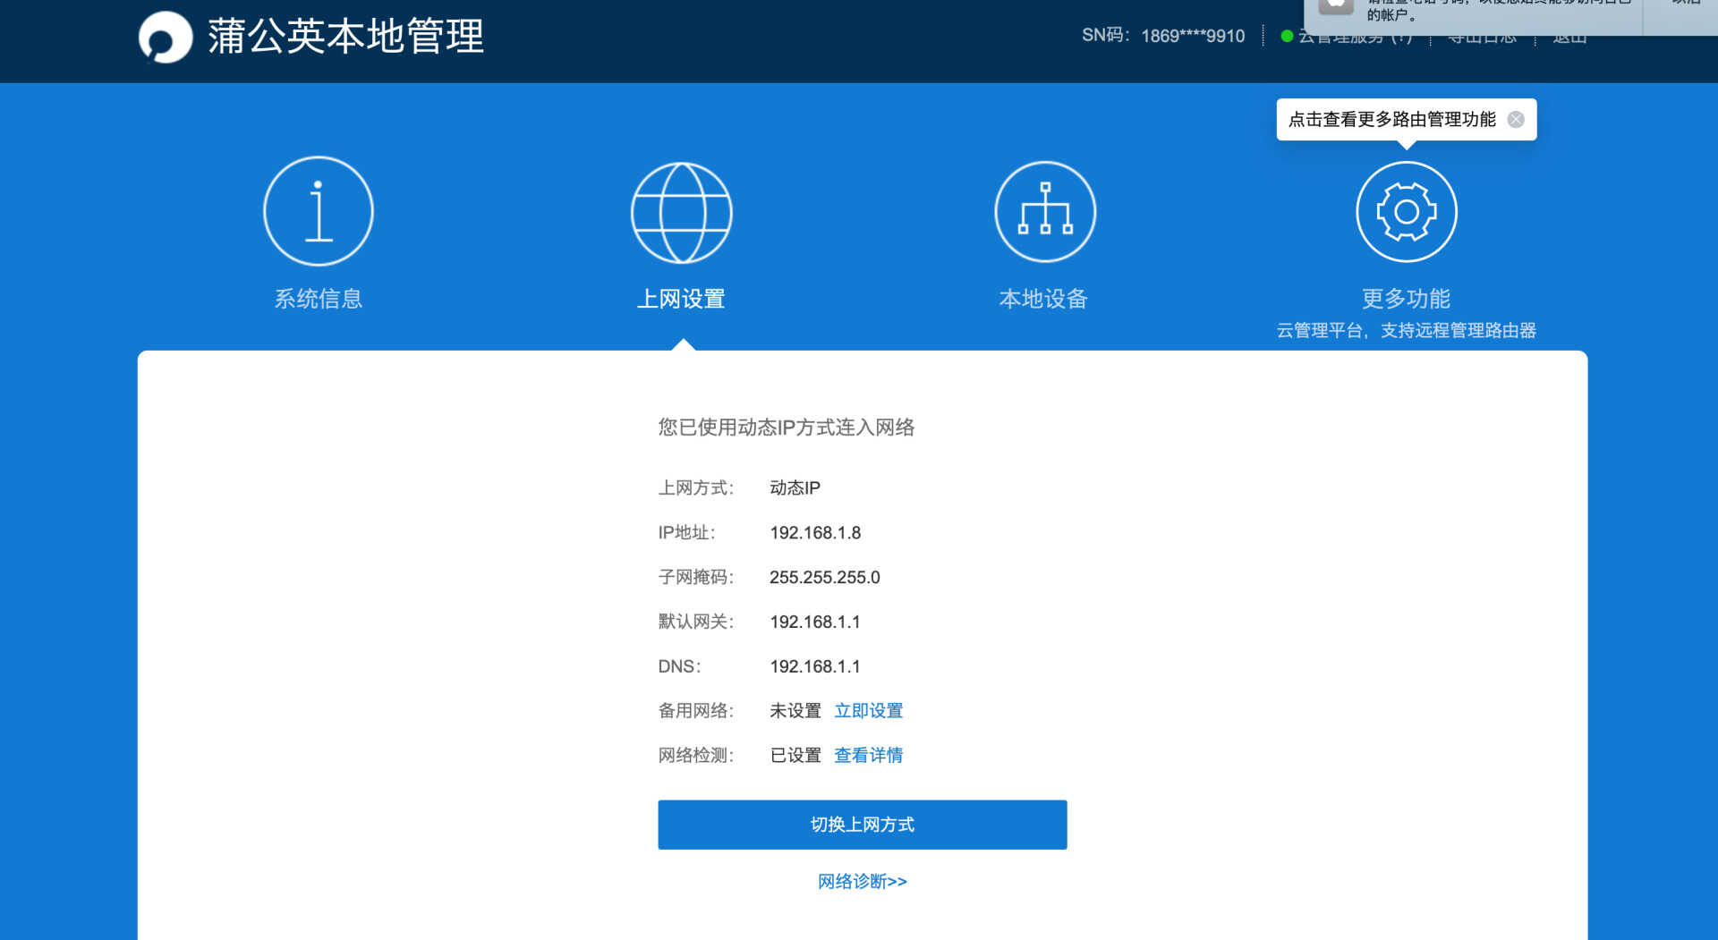The height and width of the screenshot is (940, 1718).
Task: Switch to the 上网设置 tab label
Action: (x=682, y=299)
